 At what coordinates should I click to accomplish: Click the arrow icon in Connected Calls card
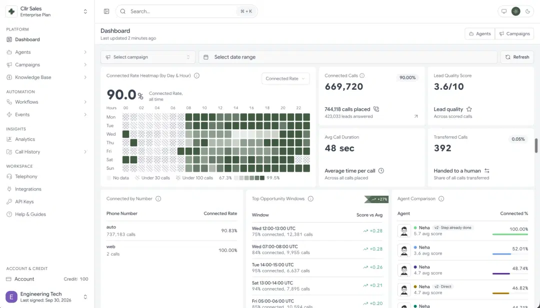pos(416,116)
